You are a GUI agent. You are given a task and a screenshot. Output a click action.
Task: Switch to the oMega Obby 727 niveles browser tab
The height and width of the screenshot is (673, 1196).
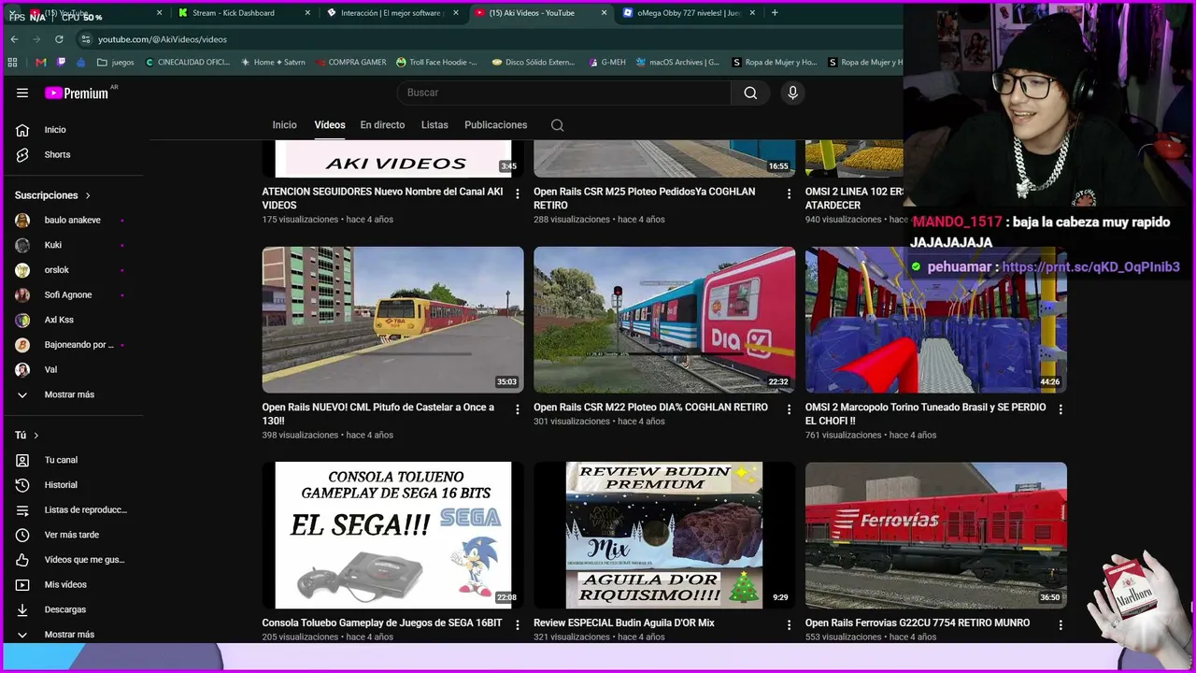click(x=689, y=13)
